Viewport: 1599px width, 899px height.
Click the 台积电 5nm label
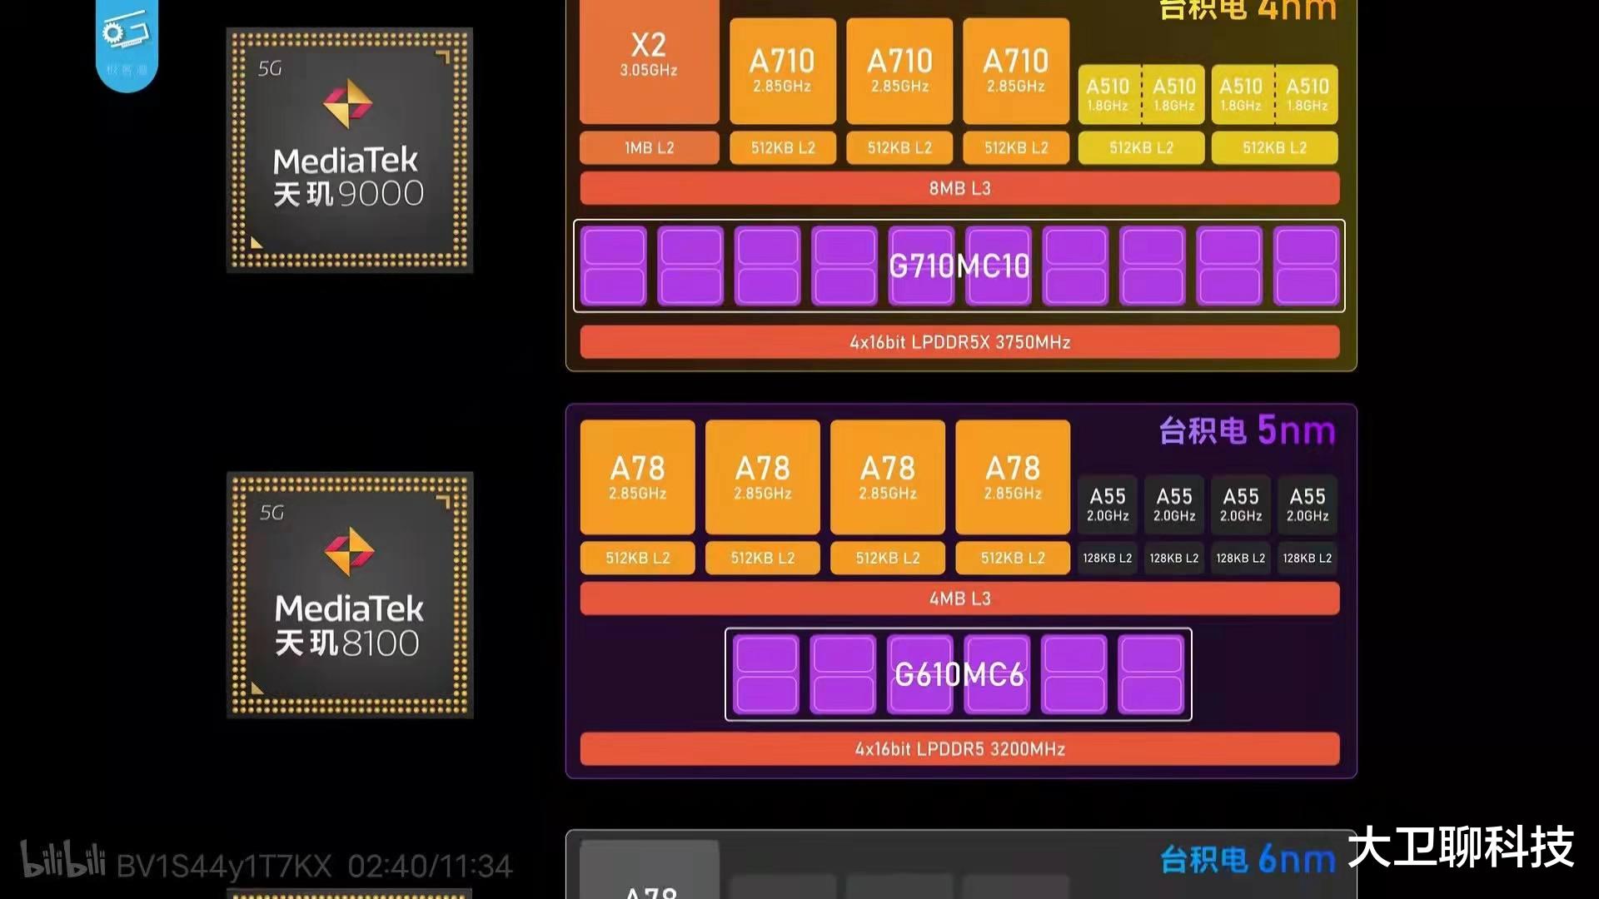pyautogui.click(x=1247, y=431)
